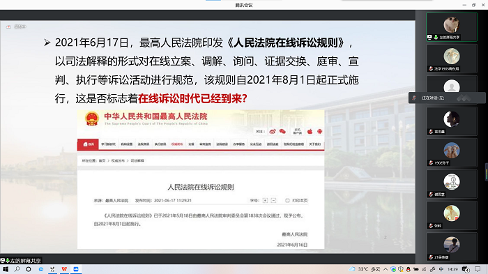Decrease font size with minus button

[x=273, y=201]
